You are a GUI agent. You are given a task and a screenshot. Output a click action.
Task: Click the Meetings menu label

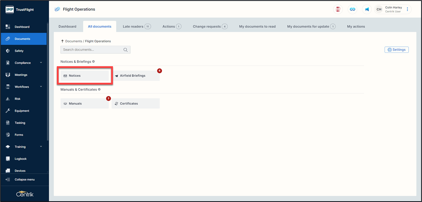21,75
